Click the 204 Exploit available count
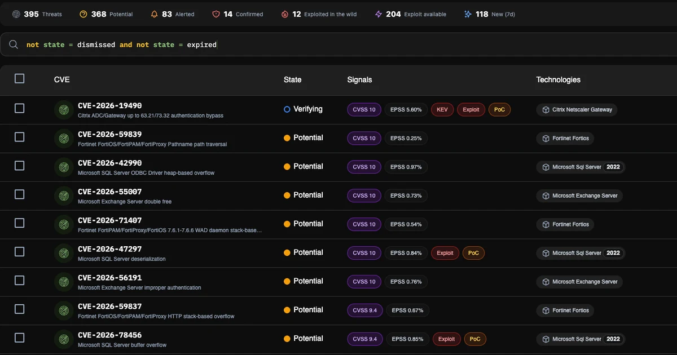This screenshot has height=355, width=677. coord(393,14)
